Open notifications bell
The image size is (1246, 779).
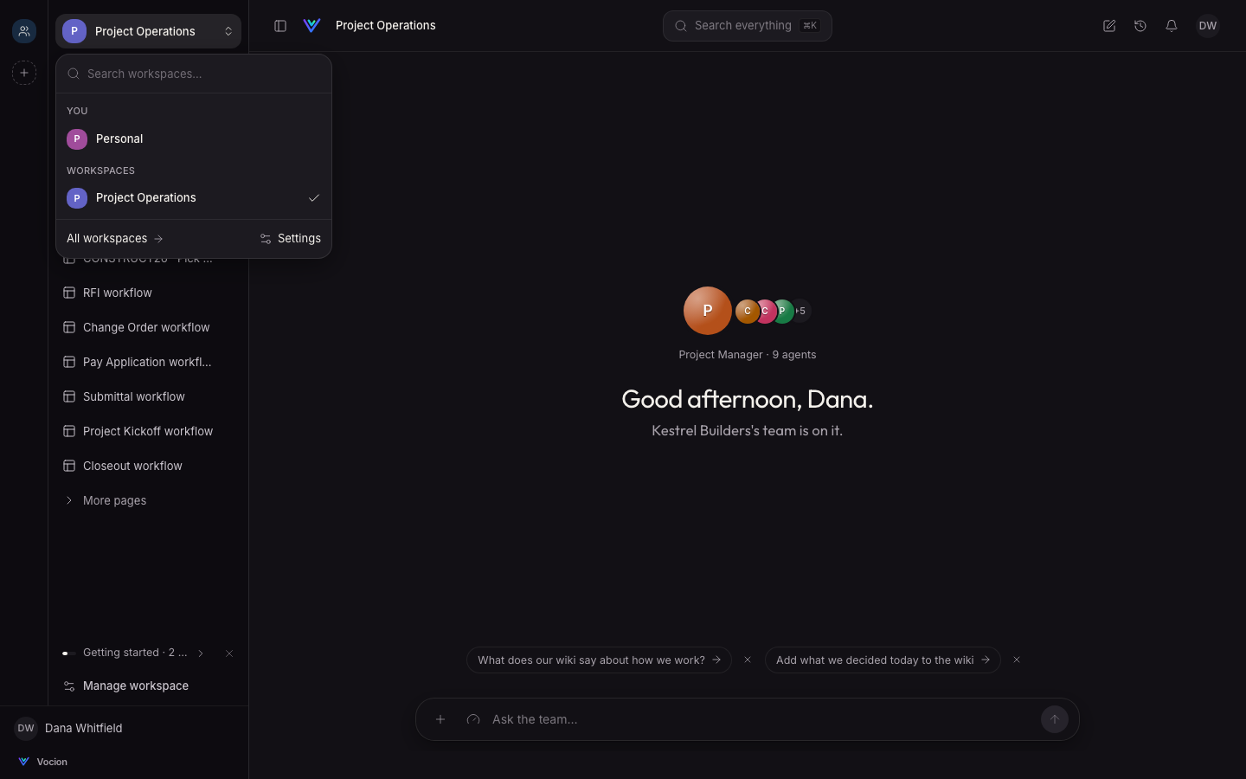tap(1172, 26)
